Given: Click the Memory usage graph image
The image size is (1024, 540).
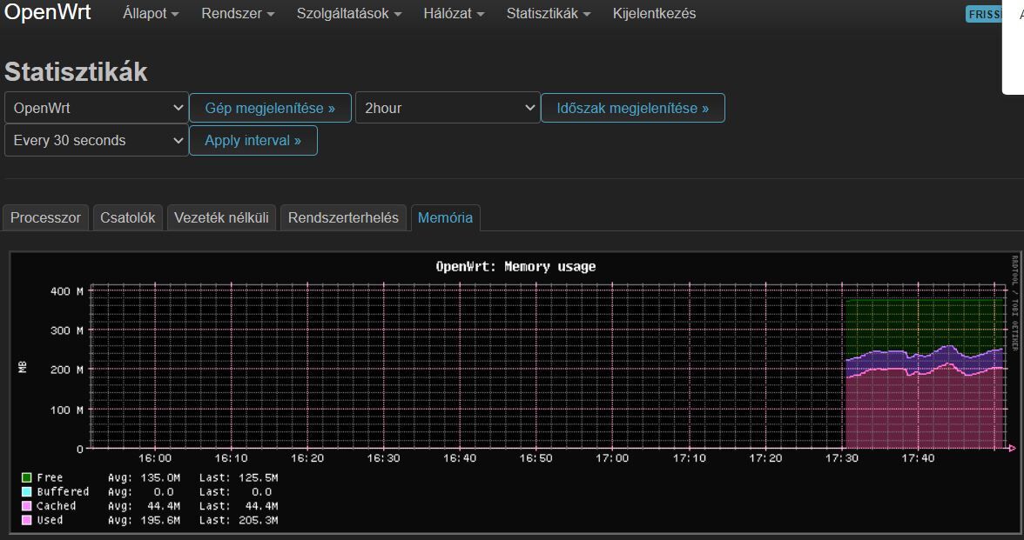Looking at the screenshot, I should click(x=515, y=393).
